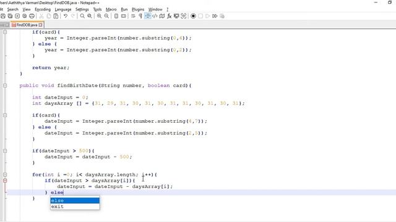This screenshot has width=396, height=222.
Task: Click the macro Playback icon
Action: pos(208,16)
